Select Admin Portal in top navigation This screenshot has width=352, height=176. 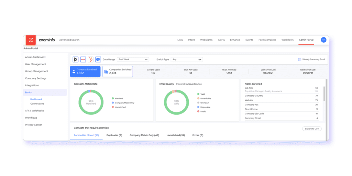(x=306, y=40)
